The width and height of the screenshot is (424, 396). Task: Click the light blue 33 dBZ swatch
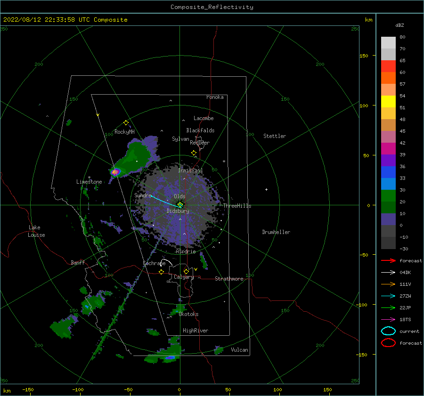[388, 184]
